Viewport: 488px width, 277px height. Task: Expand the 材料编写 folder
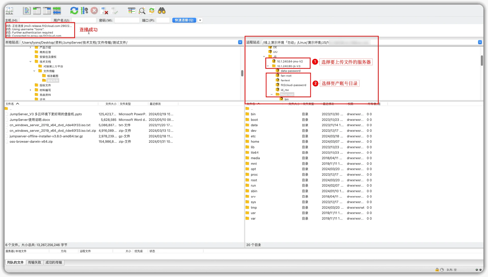(30, 90)
